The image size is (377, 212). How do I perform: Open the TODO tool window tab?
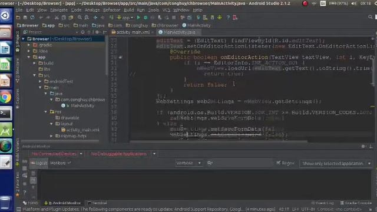pyautogui.click(x=31, y=203)
